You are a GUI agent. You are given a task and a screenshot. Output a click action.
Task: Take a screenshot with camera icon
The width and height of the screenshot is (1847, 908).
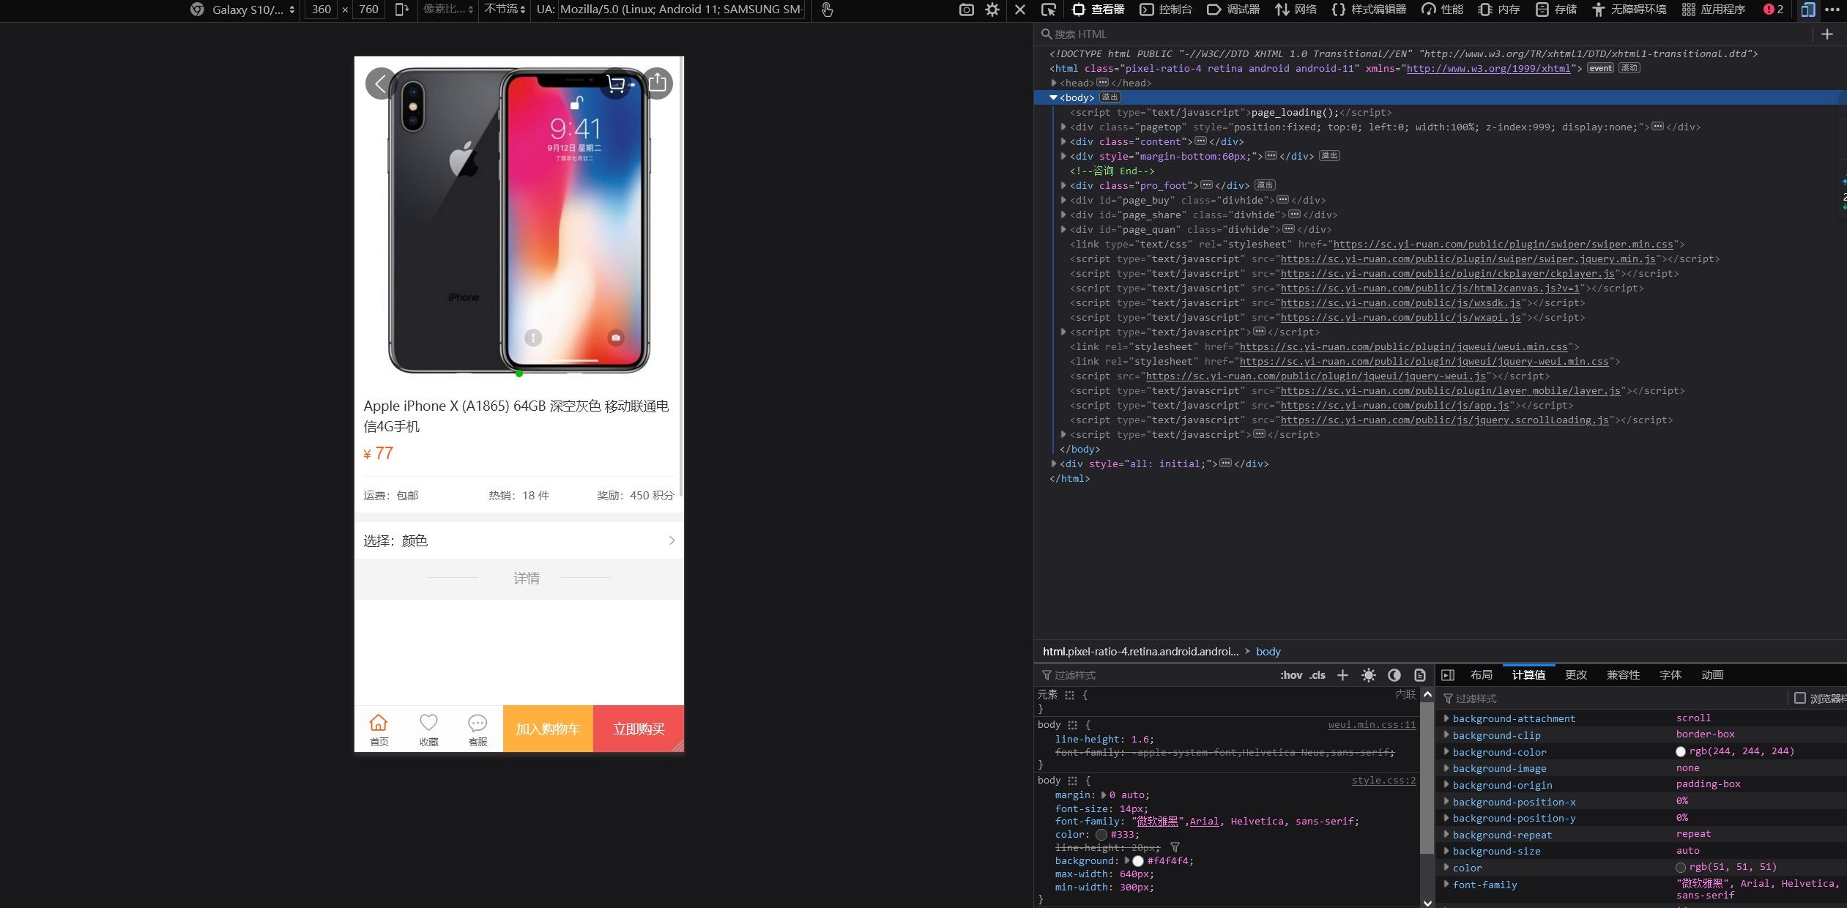click(x=966, y=10)
